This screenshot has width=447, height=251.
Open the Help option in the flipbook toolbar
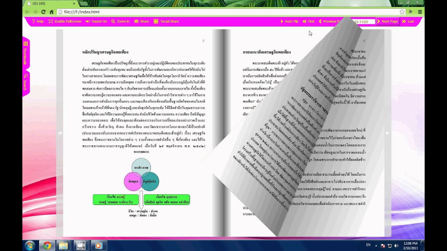(37, 21)
